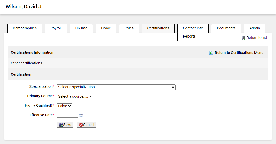Select the Certifications tab
The width and height of the screenshot is (276, 144).
coord(158,28)
